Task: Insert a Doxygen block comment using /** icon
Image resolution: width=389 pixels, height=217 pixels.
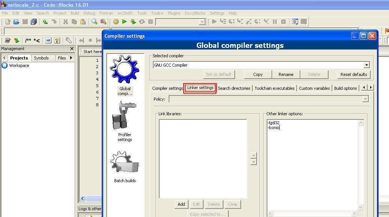Action: pos(28,40)
